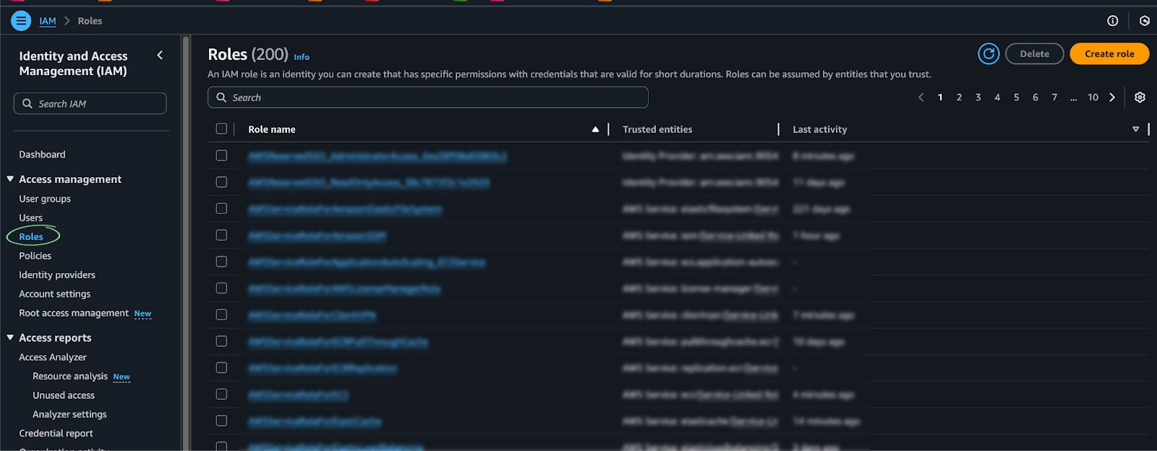This screenshot has height=451, width=1157.
Task: Check the role with 221 days ago activity
Action: coord(221,209)
